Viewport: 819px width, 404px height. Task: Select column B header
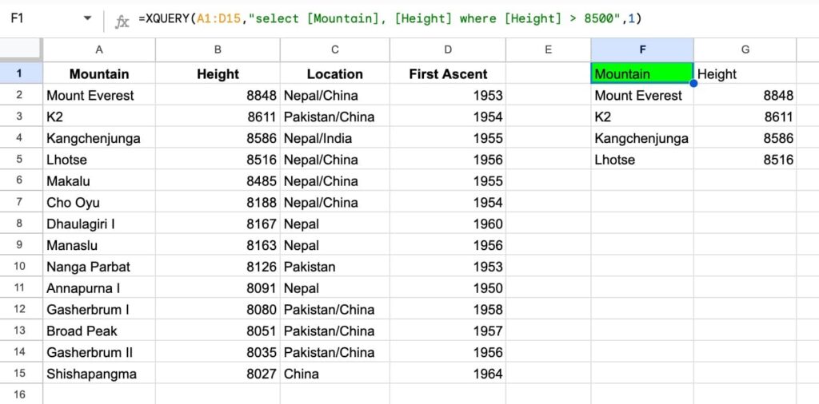pyautogui.click(x=218, y=50)
